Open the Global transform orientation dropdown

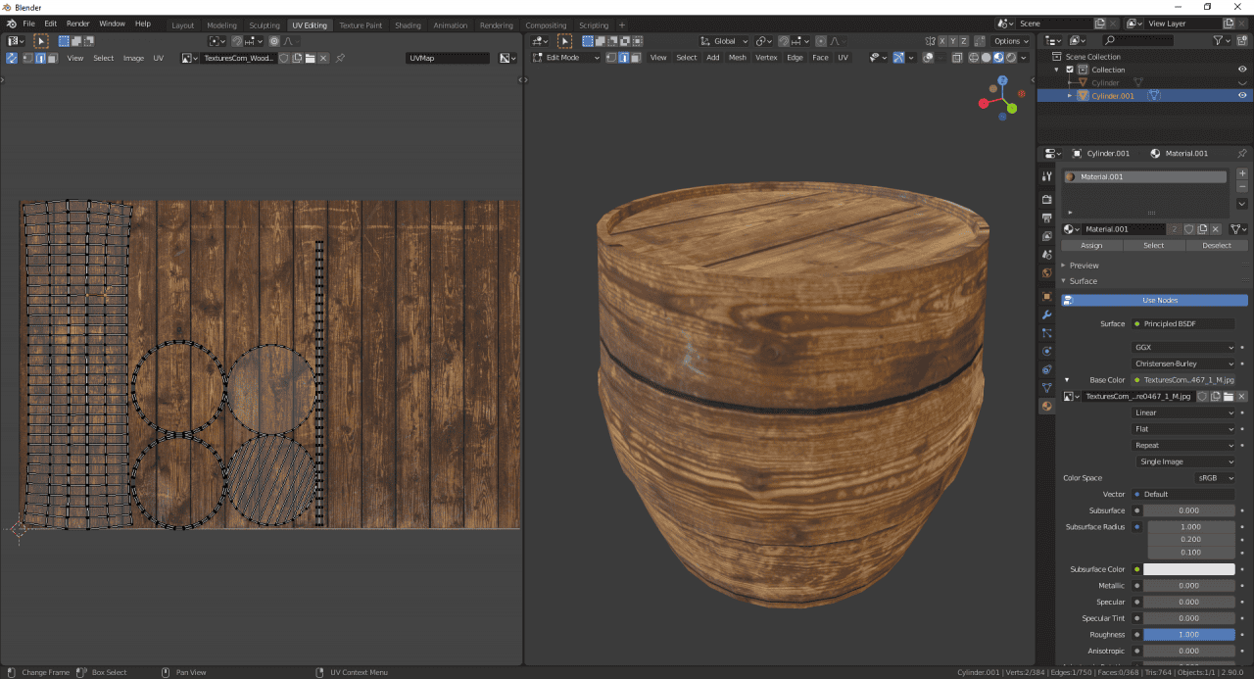pyautogui.click(x=723, y=41)
